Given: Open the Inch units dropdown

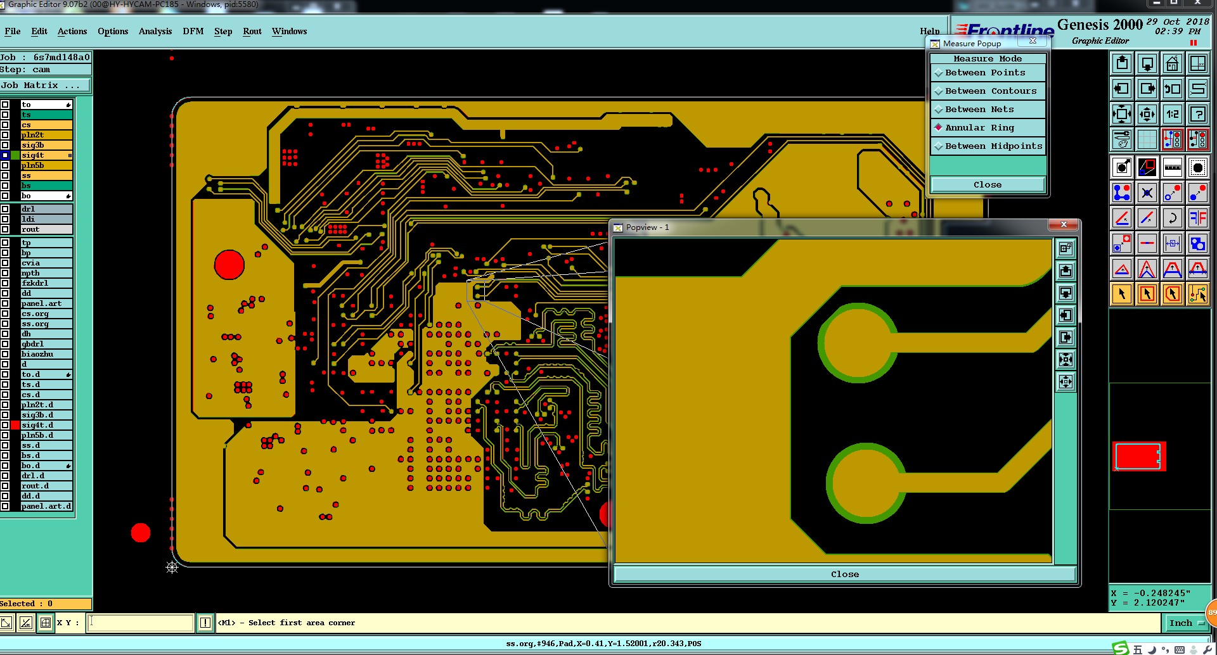Looking at the screenshot, I should pos(1185,623).
